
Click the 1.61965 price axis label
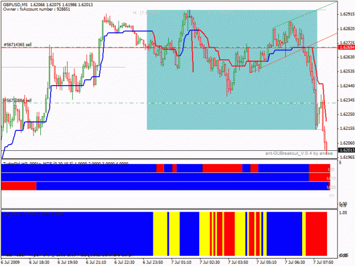coord(347,157)
